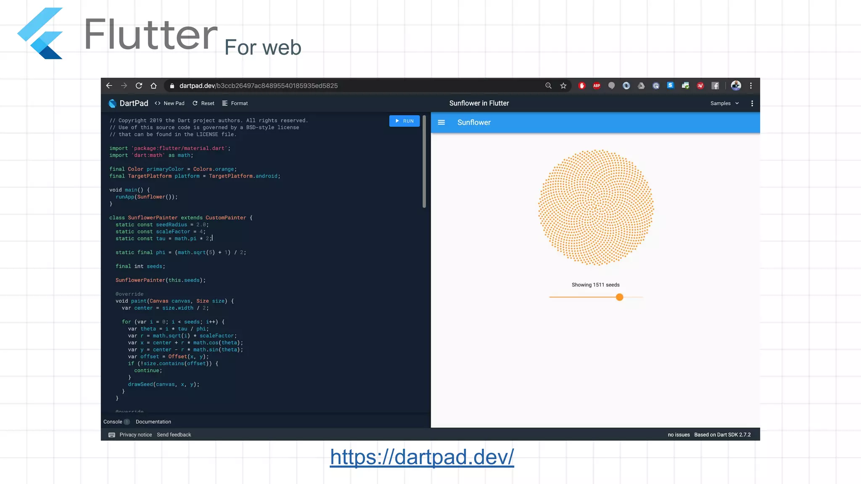Bookmark this page with the star icon
This screenshot has width=861, height=484.
pos(563,86)
